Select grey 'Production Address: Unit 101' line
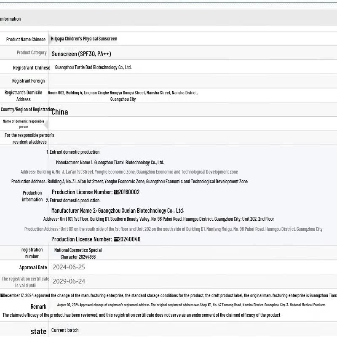The width and height of the screenshot is (337, 337). click(174, 229)
